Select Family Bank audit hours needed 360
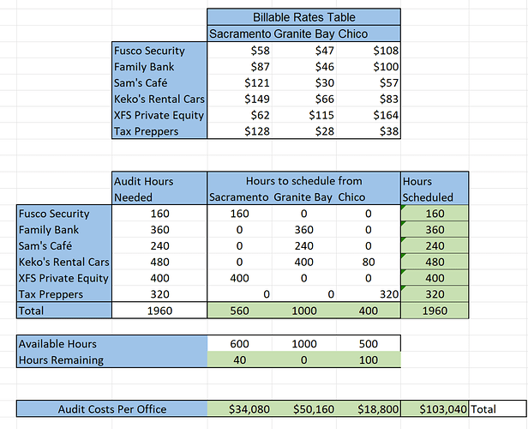 point(159,229)
